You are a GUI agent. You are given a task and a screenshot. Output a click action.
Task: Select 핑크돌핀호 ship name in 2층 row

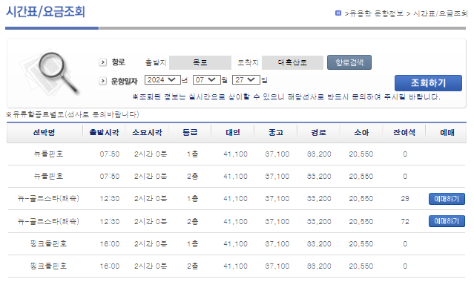(48, 266)
